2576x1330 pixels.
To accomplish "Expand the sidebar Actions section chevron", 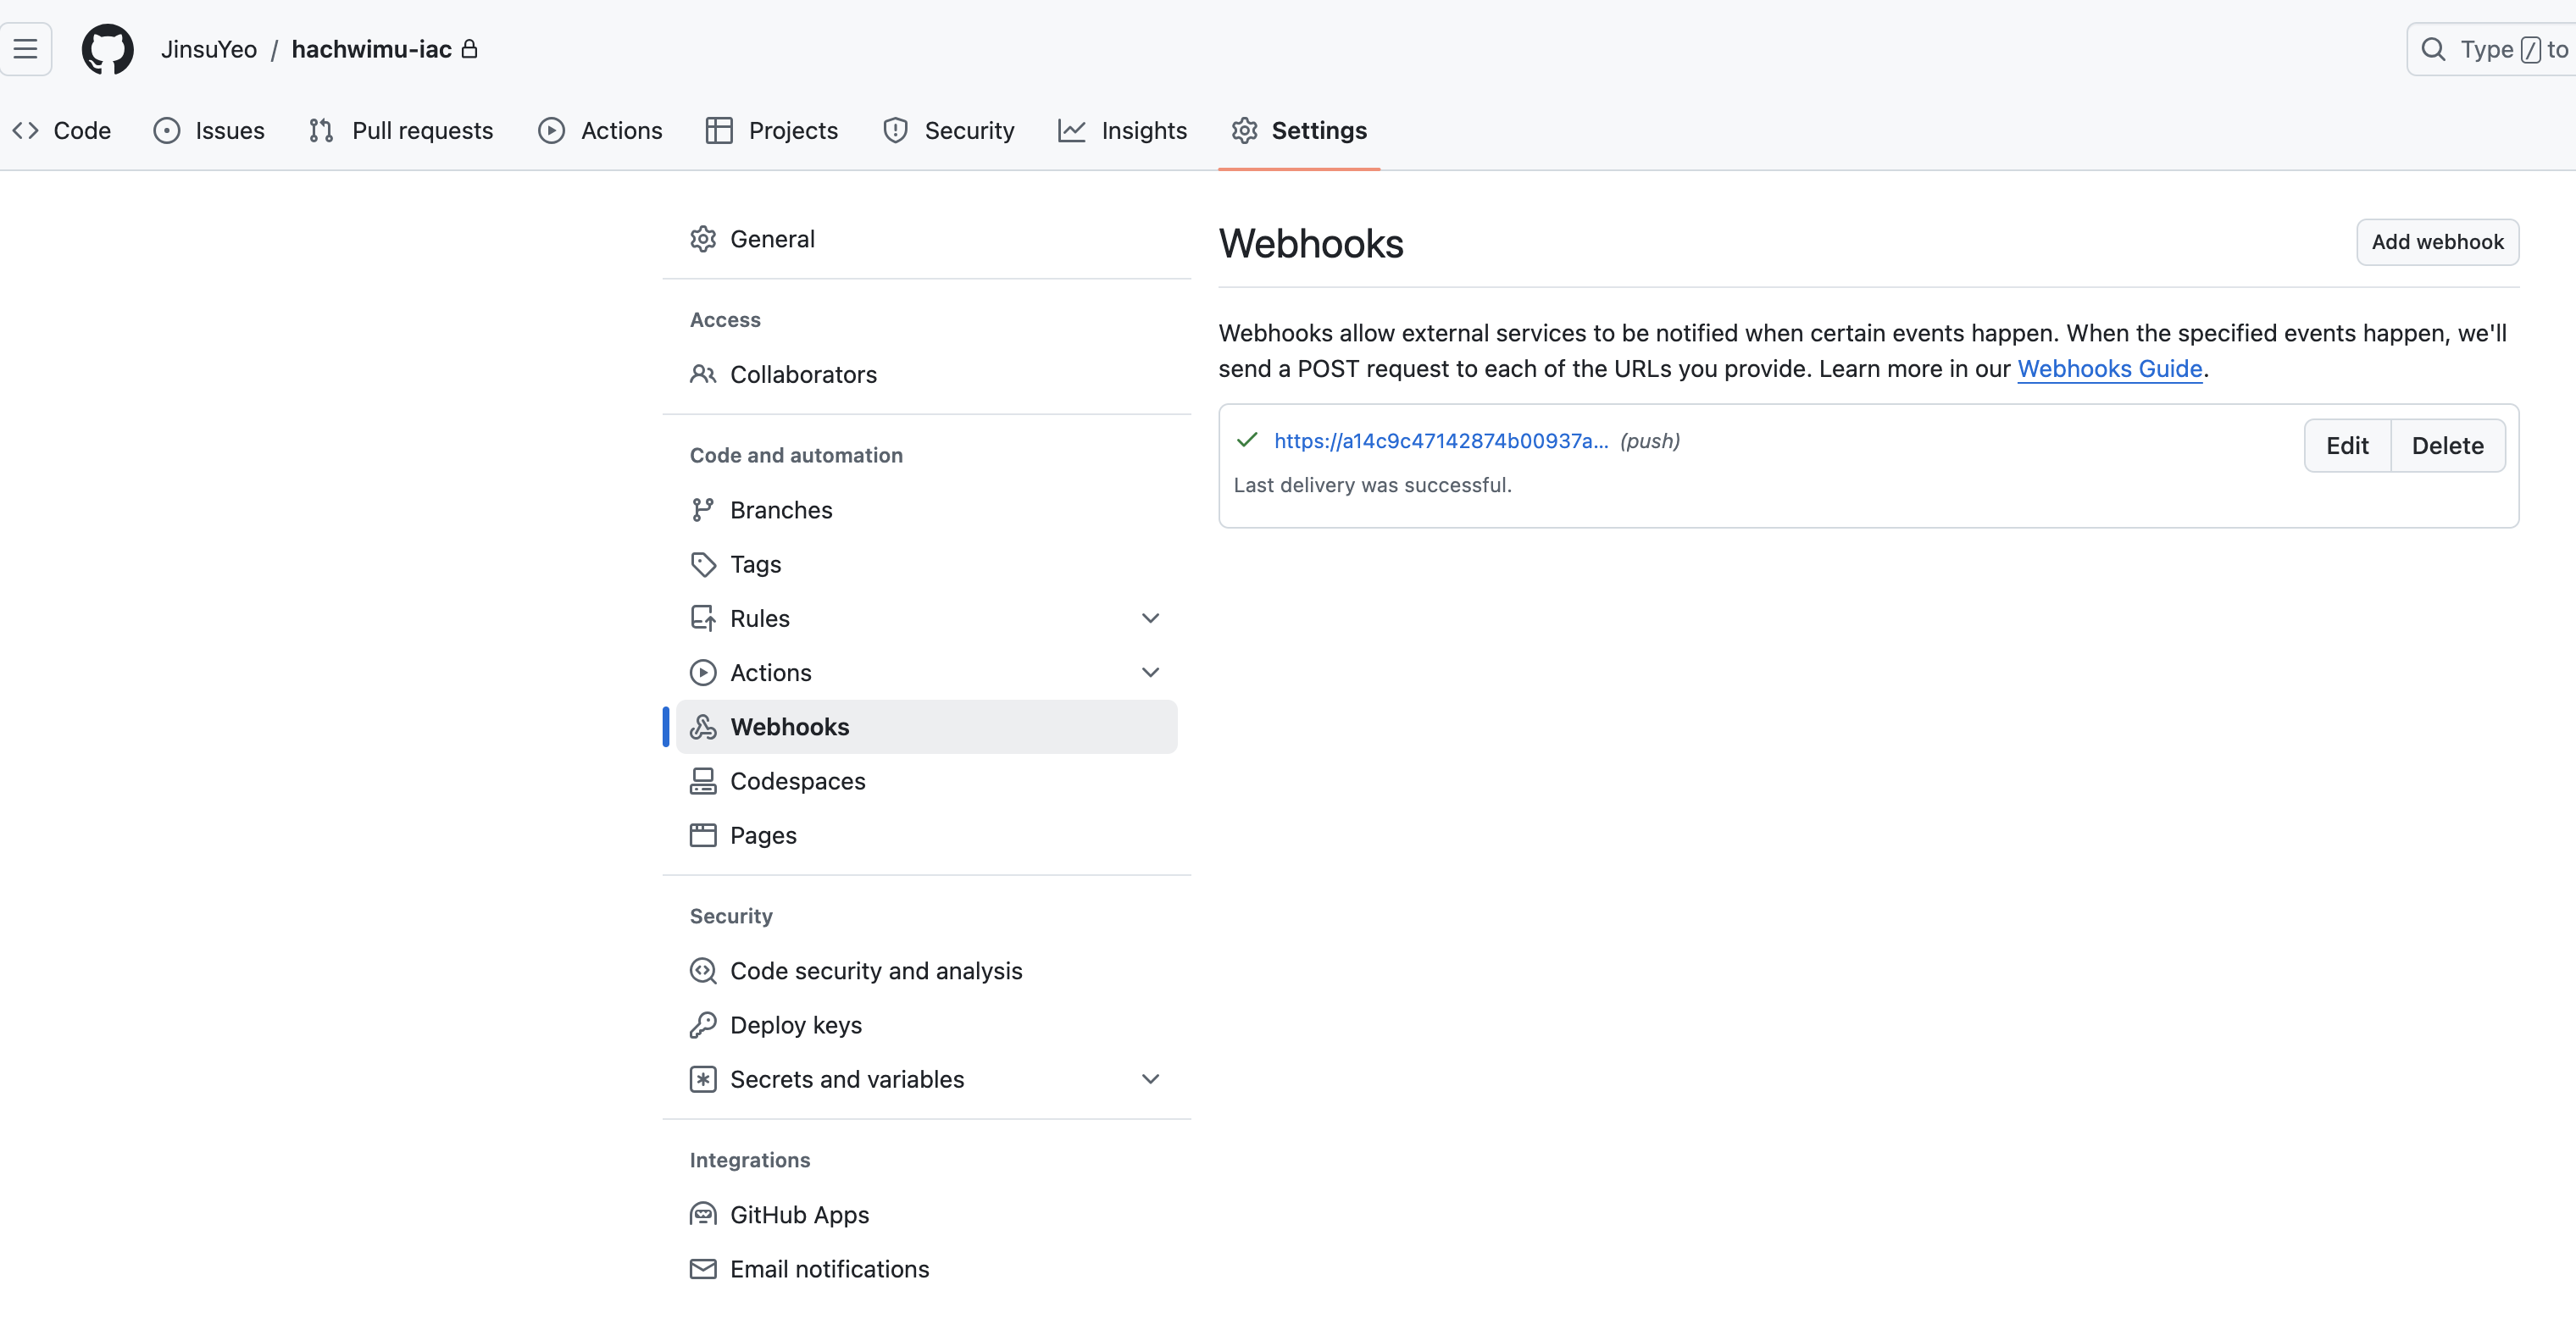I will [1150, 672].
